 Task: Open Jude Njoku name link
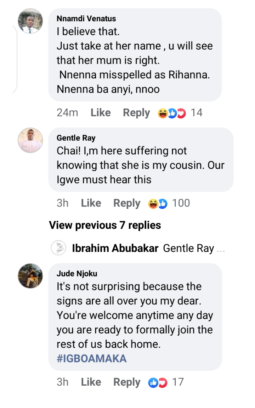76,274
